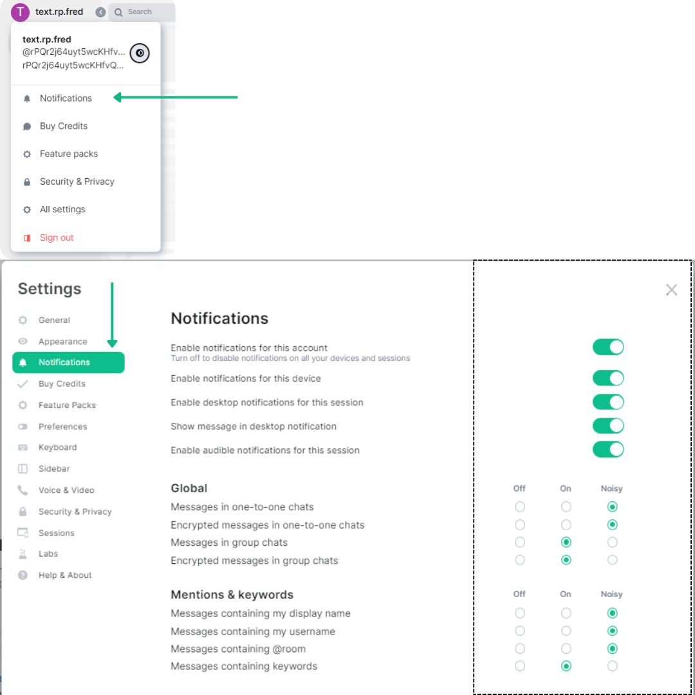
Task: Collapse the panel with the chevron button
Action: point(100,12)
